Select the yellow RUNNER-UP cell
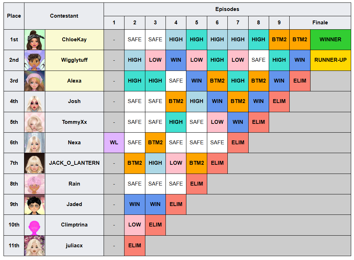Screen dimensions: 354x260 point(331,60)
